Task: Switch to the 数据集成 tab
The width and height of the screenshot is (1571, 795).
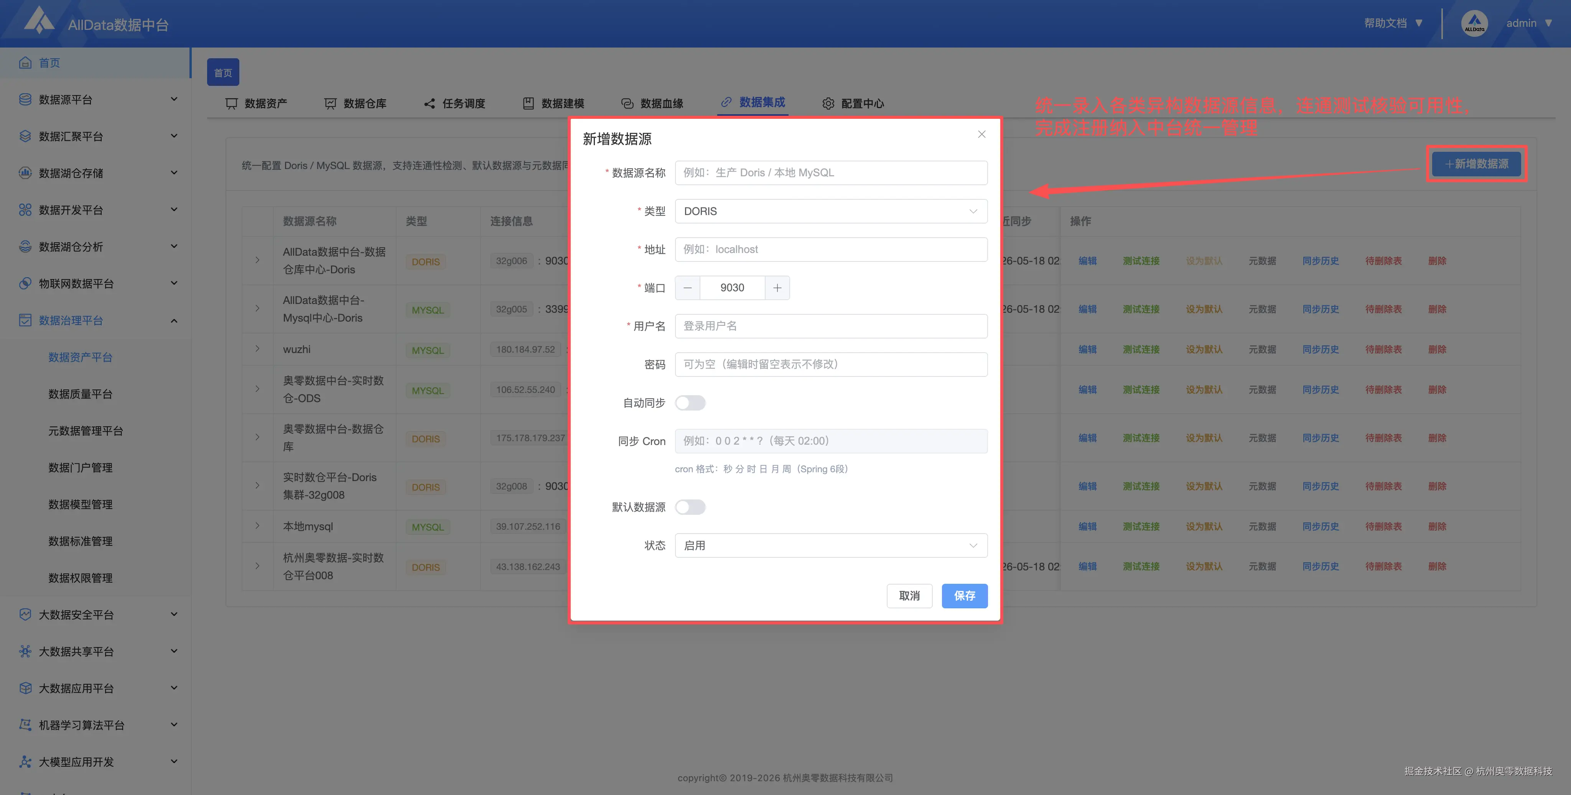Action: [x=753, y=102]
